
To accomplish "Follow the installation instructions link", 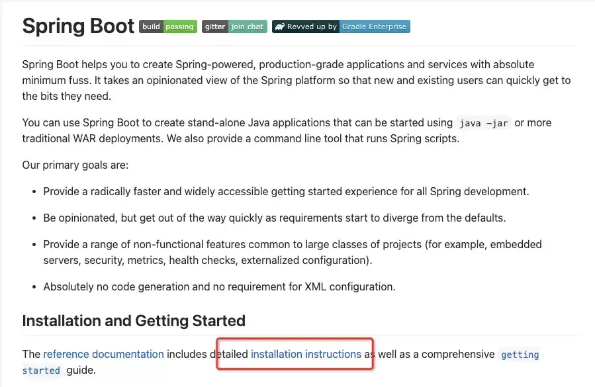I will [306, 354].
